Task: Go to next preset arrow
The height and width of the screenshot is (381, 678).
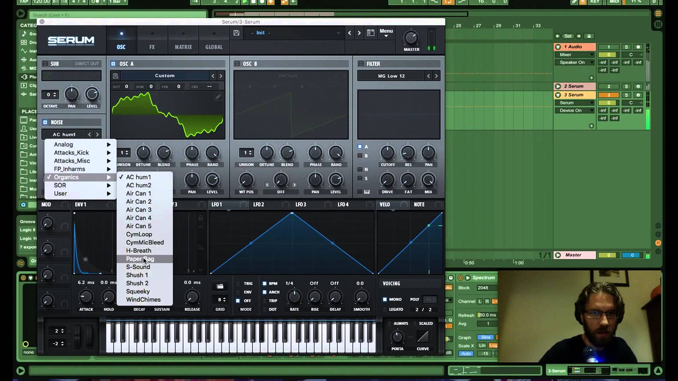Action: click(x=359, y=33)
